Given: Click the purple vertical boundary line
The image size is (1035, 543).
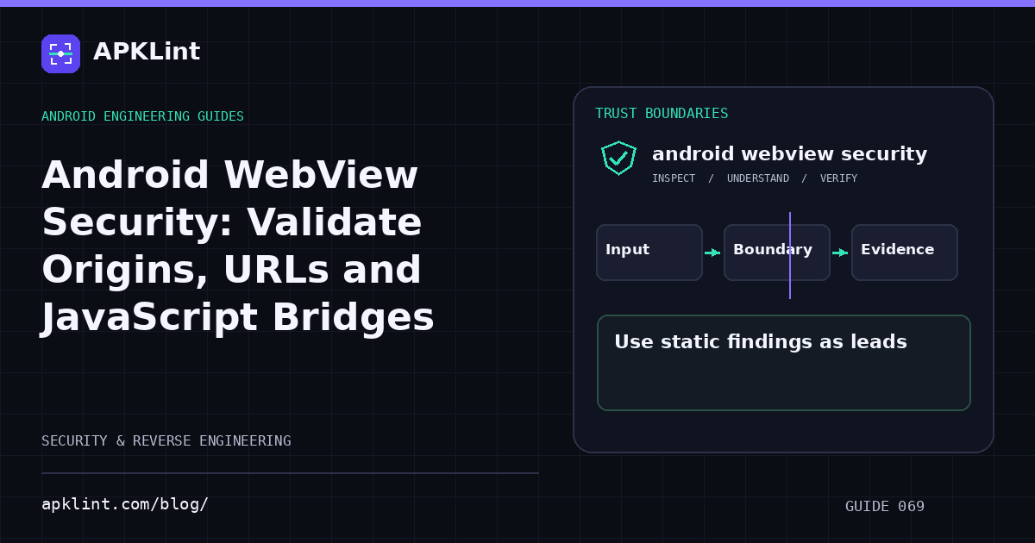Looking at the screenshot, I should tap(790, 255).
